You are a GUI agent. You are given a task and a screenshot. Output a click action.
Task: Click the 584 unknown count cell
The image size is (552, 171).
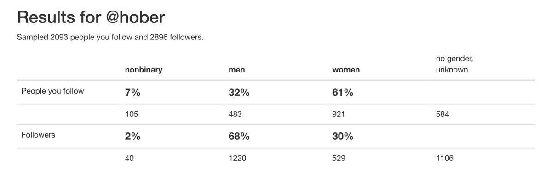tap(442, 114)
